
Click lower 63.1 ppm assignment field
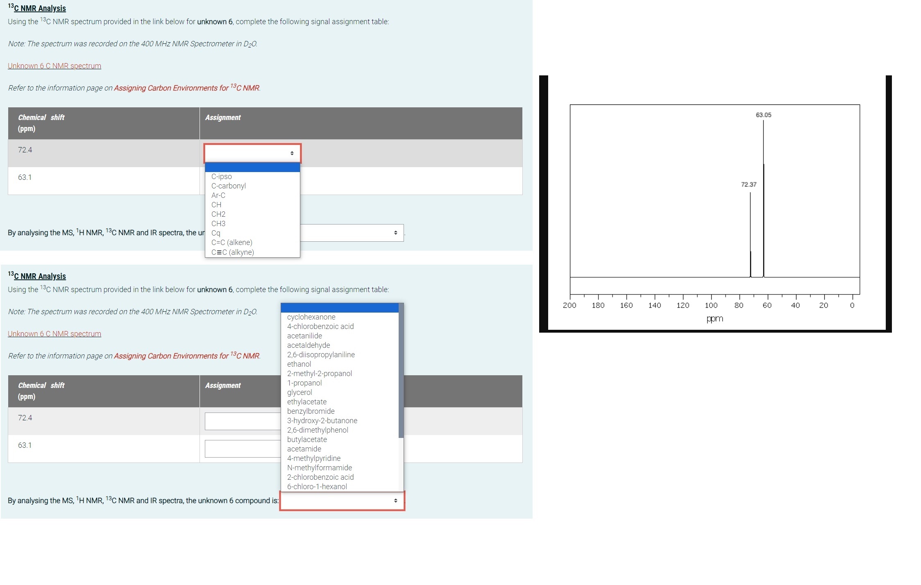pyautogui.click(x=243, y=449)
